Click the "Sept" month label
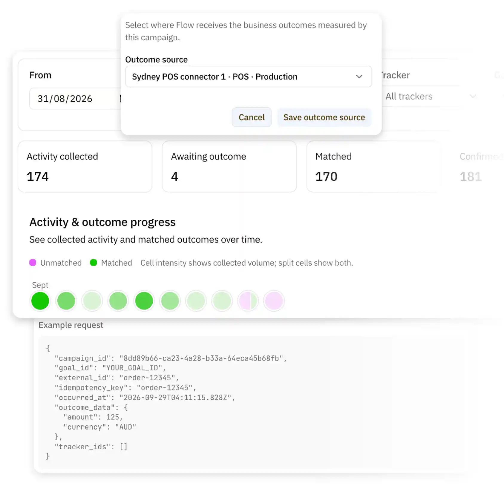Screen dimensions: 504x486 (40, 285)
